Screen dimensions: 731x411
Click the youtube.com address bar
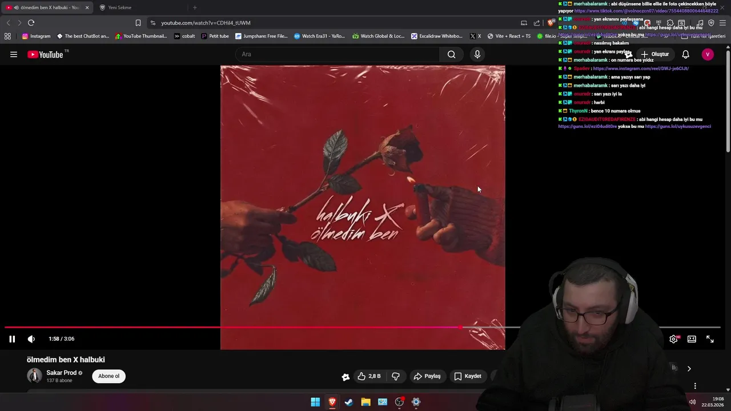pos(337,23)
